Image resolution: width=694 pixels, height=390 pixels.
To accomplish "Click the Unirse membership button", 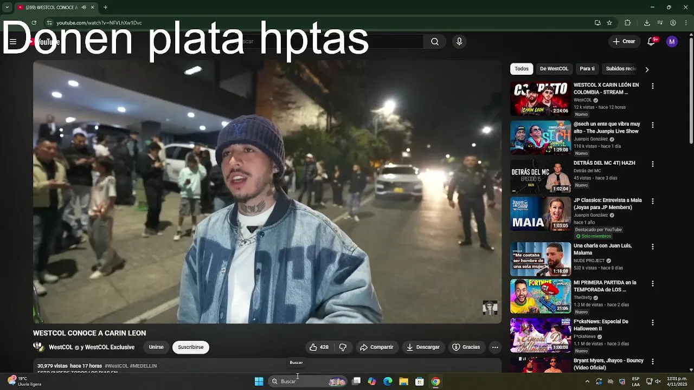I will point(156,347).
